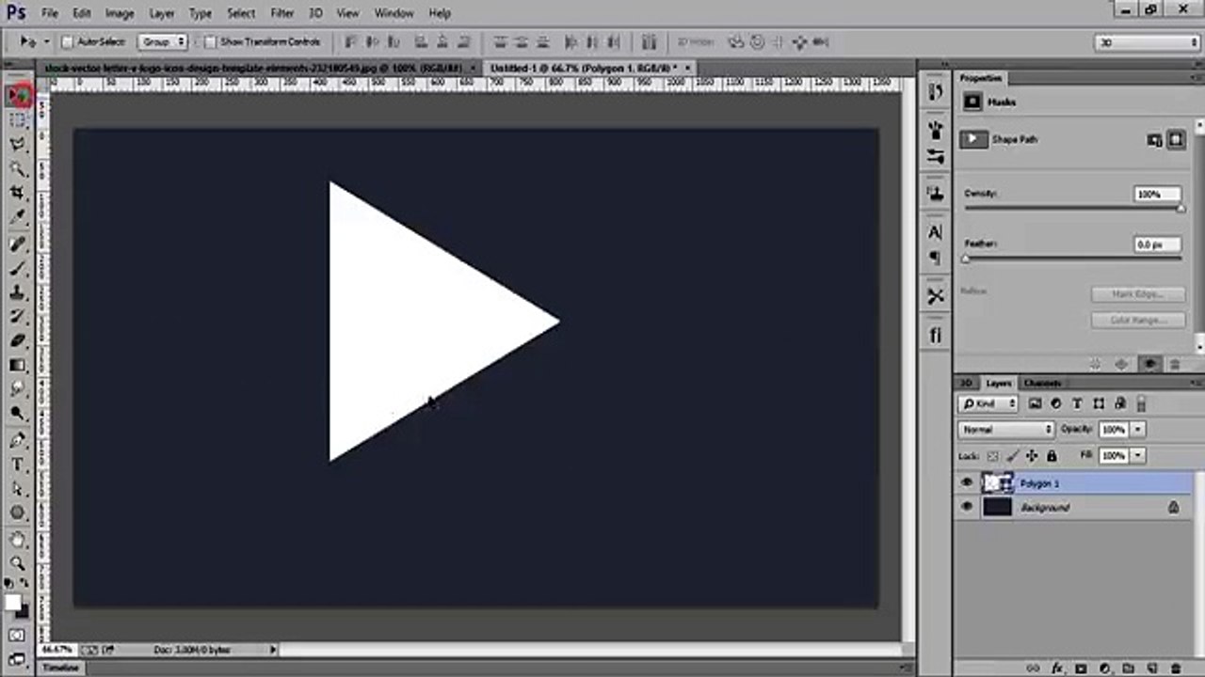Open the Kind filter dropdown
This screenshot has width=1205, height=677.
[988, 404]
